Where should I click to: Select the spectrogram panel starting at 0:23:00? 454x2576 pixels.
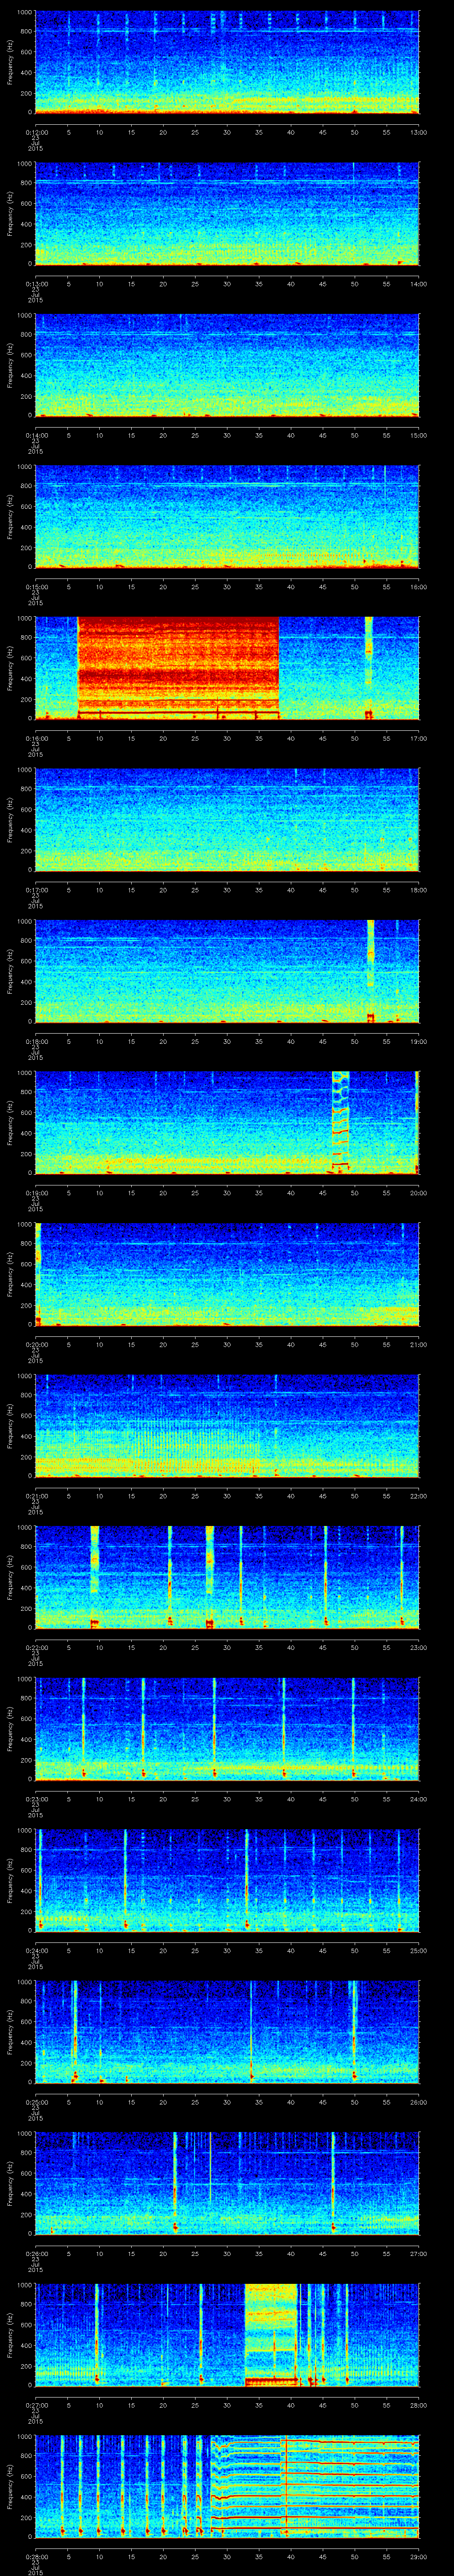point(227,1728)
